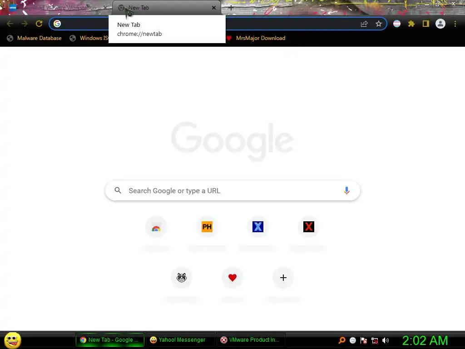Viewport: 465px width, 349px height.
Task: Open the volume speaker tray icon
Action: [x=386, y=340]
